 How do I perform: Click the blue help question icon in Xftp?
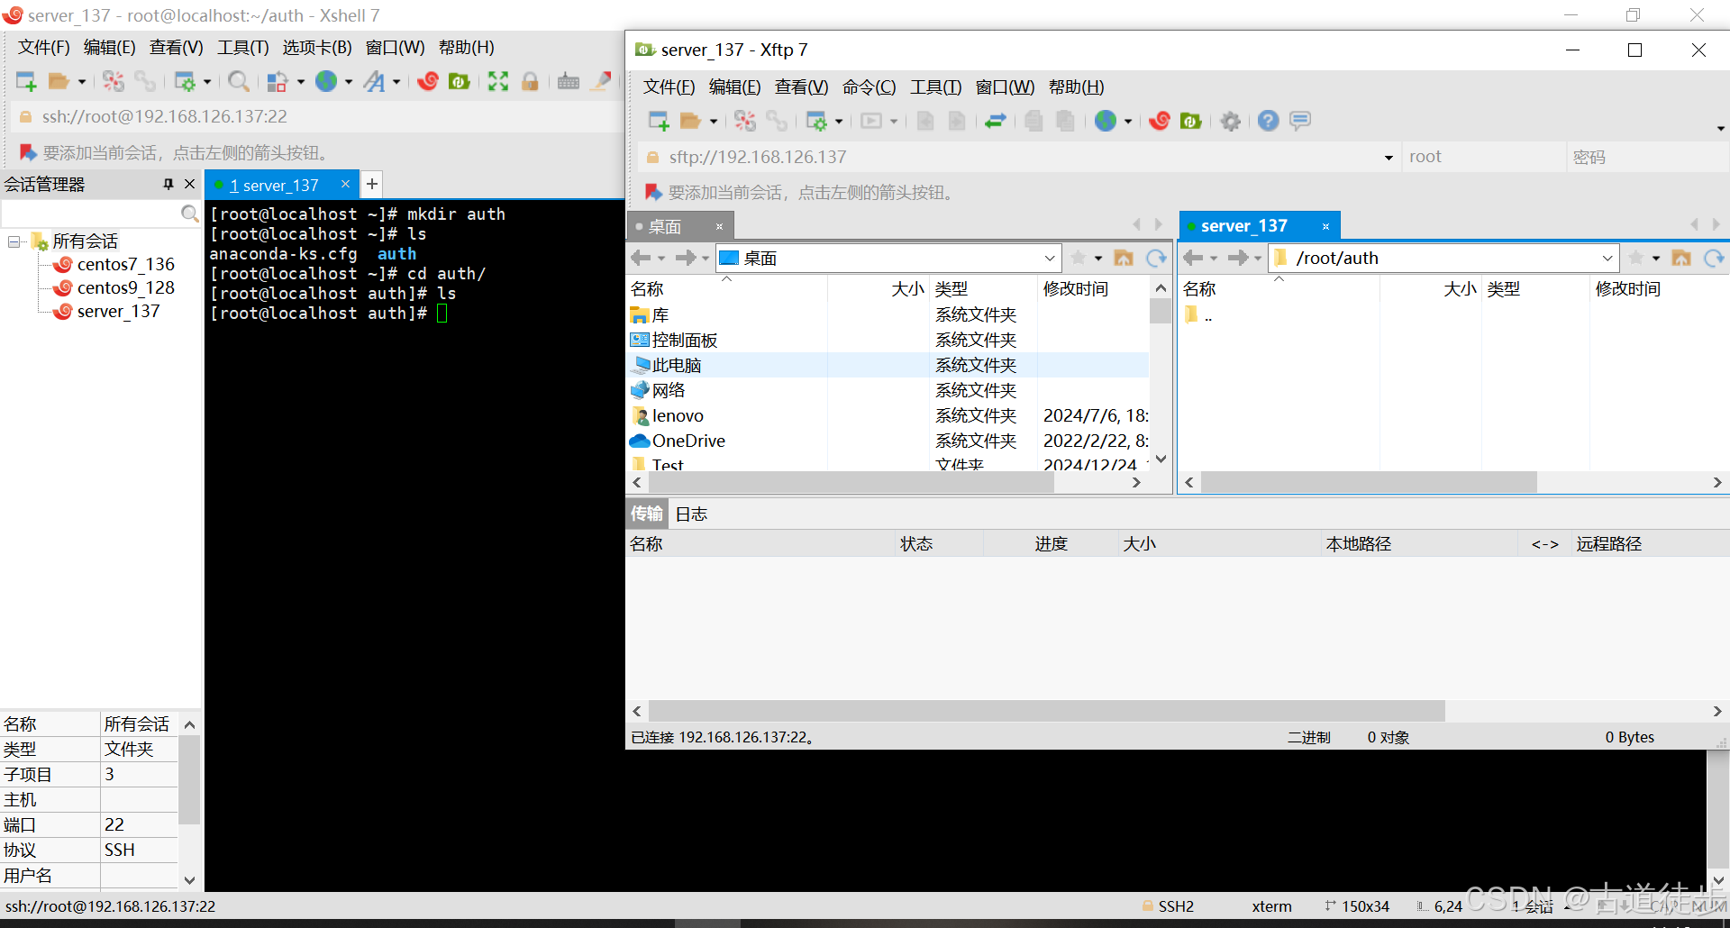pos(1269,121)
